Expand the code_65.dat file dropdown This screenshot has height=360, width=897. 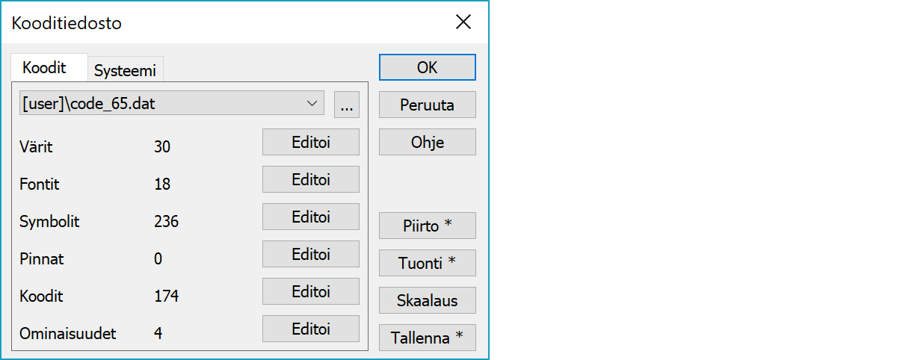(171, 104)
